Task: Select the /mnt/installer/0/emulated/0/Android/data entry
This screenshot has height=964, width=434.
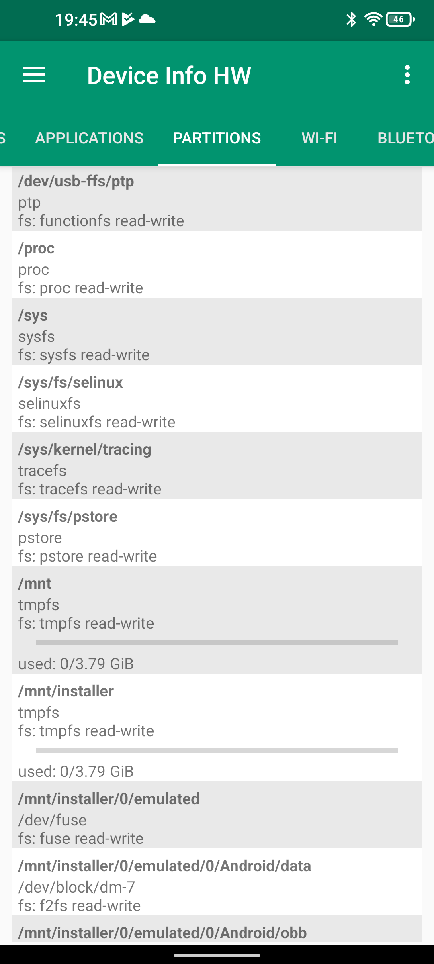Action: [217, 885]
